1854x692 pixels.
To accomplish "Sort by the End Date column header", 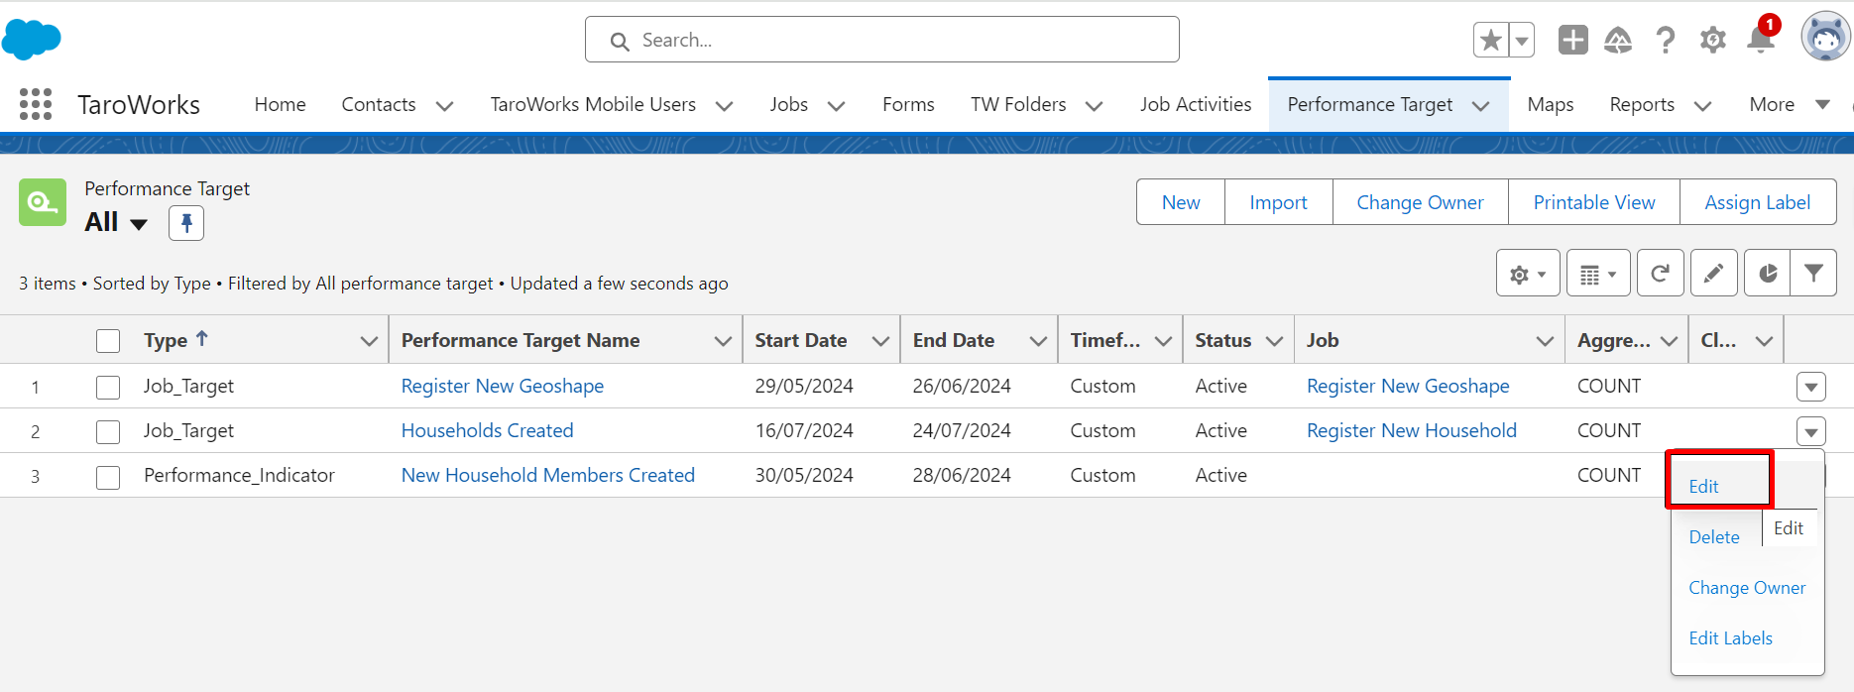I will coord(954,340).
